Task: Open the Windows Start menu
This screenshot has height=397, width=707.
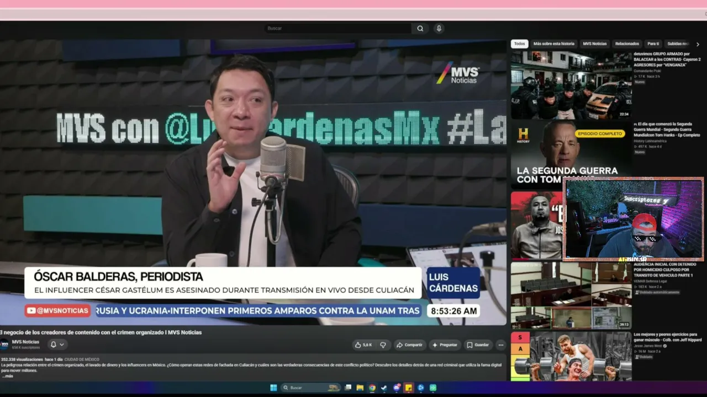Action: pos(273,388)
